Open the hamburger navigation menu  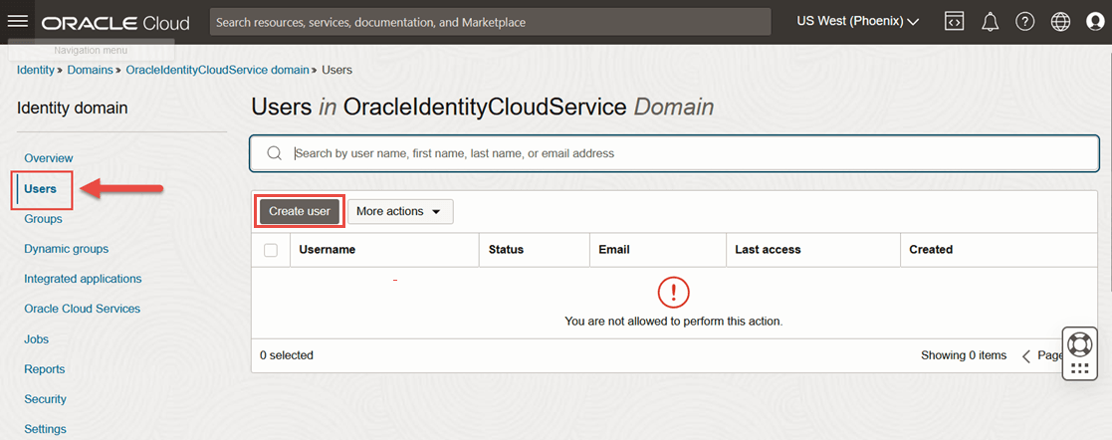17,21
